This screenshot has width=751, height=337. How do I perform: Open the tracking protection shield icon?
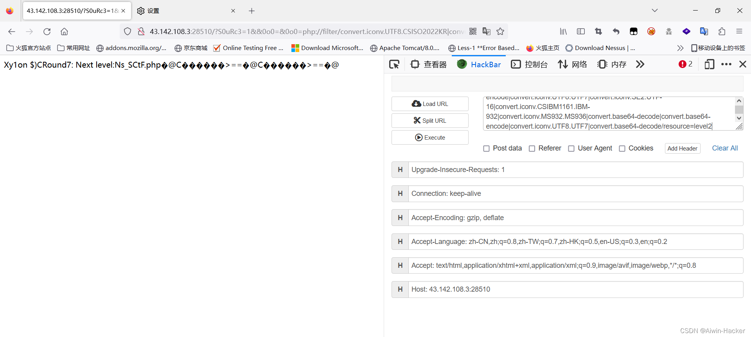128,32
